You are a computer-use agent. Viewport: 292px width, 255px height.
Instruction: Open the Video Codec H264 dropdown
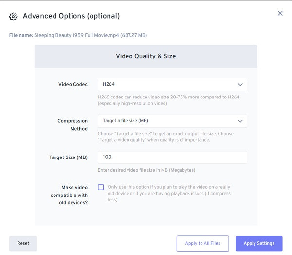(x=172, y=84)
